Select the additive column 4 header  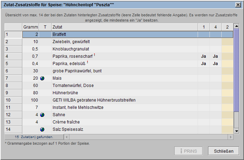click(215, 27)
